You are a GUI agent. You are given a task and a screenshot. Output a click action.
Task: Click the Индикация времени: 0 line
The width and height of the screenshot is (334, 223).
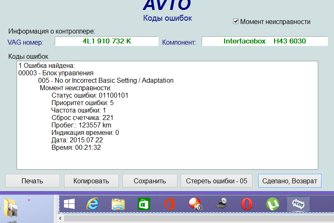(85, 132)
